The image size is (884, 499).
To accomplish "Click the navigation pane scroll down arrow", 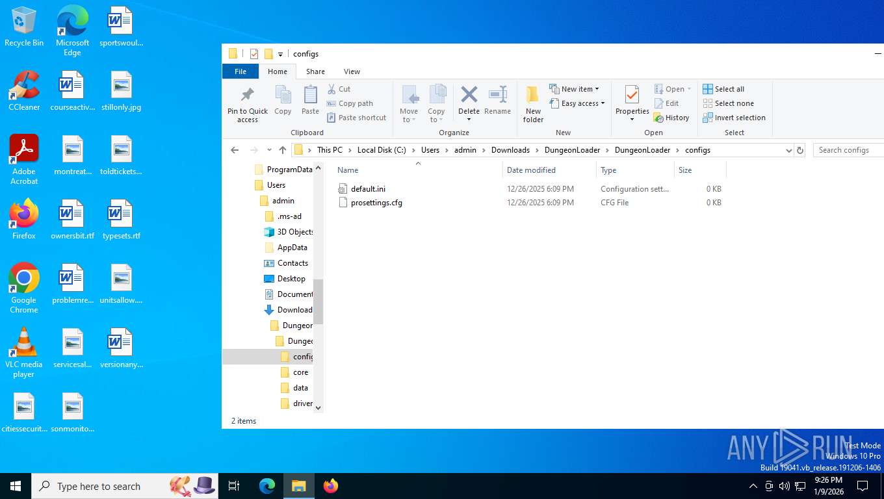I will 318,407.
